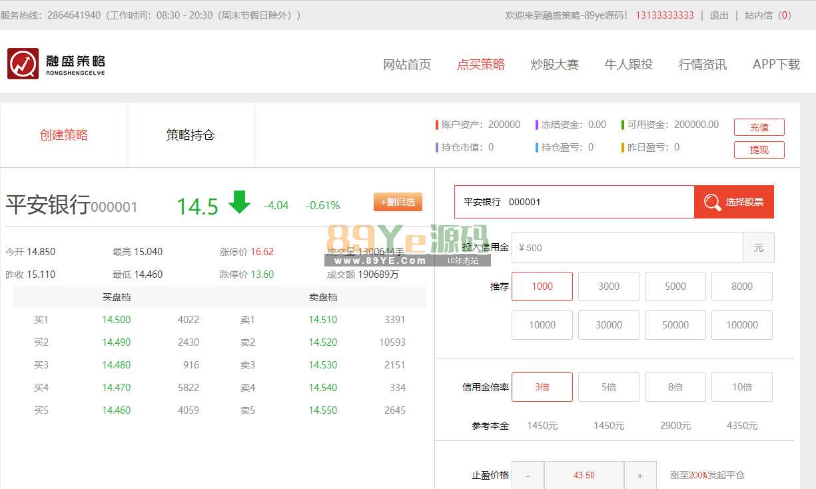Pick the 30000 recommended amount
The width and height of the screenshot is (816, 489).
point(609,325)
